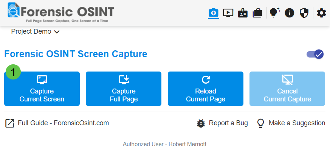Toggle the Forensic OSINT Screen Capture switch

coord(315,54)
